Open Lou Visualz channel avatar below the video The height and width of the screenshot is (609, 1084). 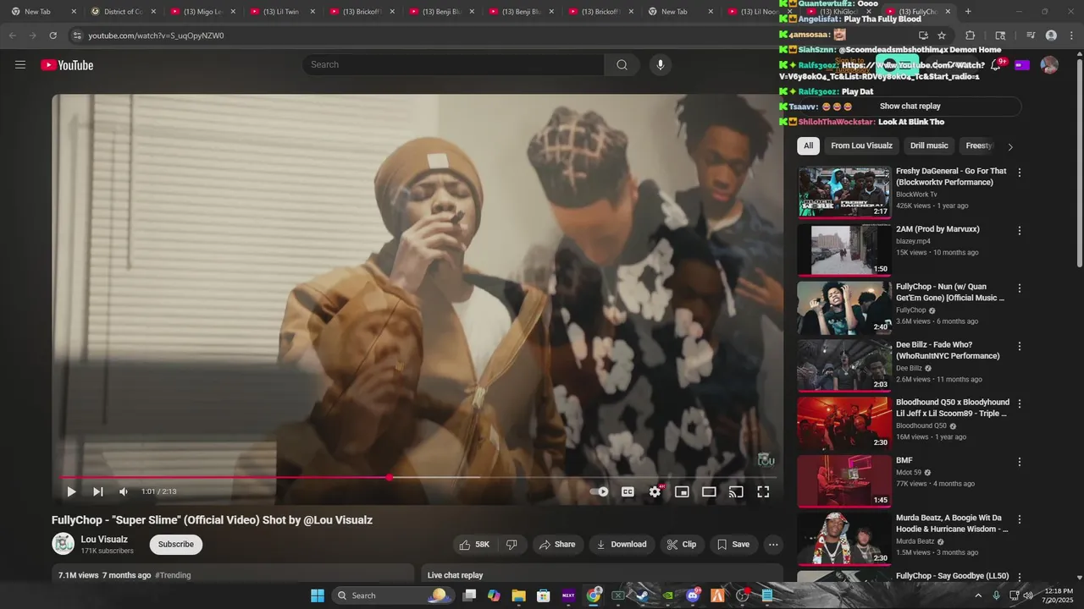[x=64, y=544]
